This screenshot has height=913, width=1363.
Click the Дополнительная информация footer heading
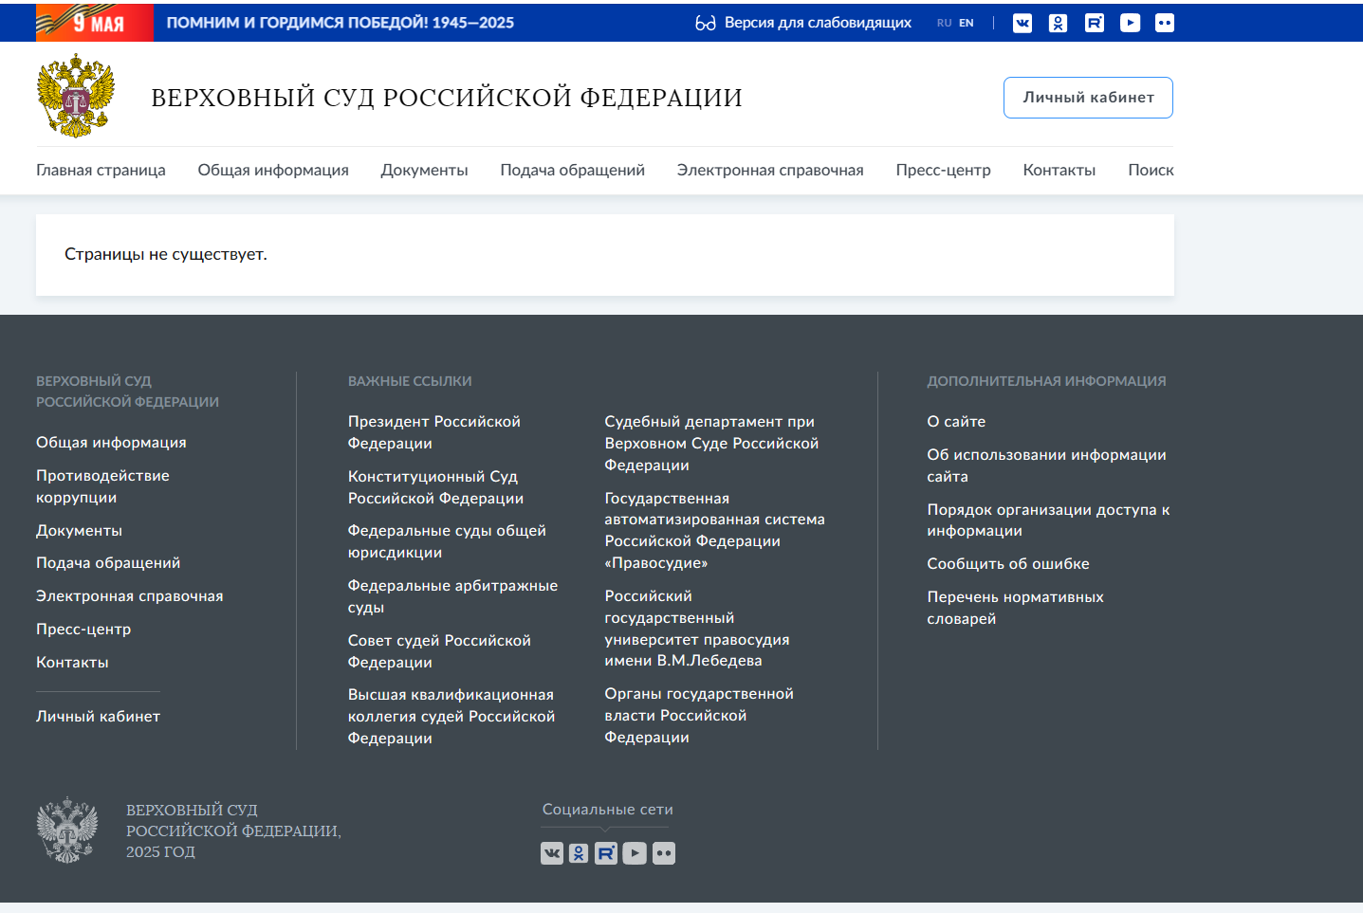click(x=1046, y=381)
